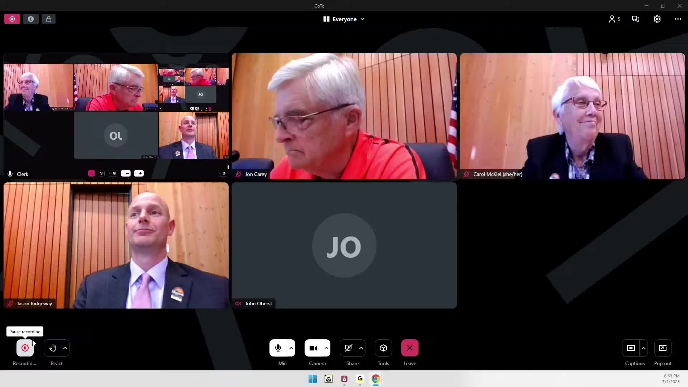
Task: Expand microphone options arrow
Action: [291, 348]
